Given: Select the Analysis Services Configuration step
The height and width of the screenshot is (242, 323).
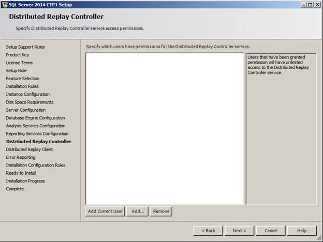Looking at the screenshot, I should pyautogui.click(x=35, y=126).
